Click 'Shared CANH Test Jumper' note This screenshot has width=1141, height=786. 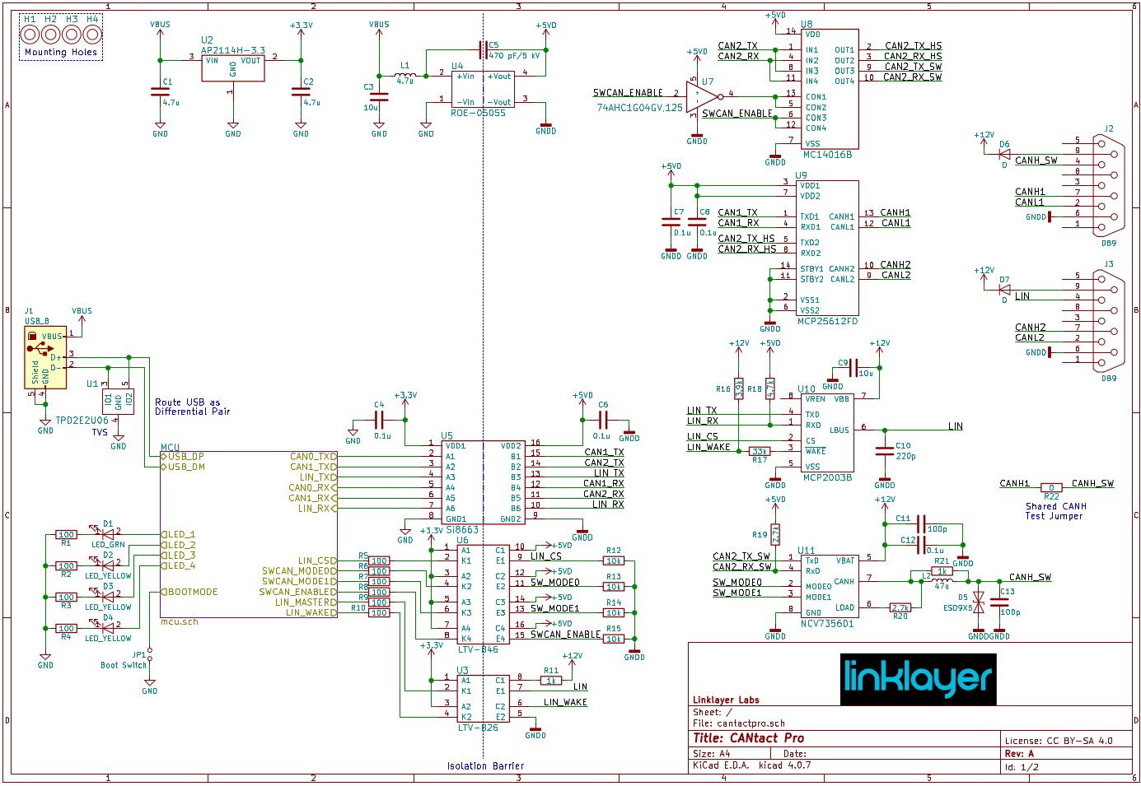[1055, 511]
